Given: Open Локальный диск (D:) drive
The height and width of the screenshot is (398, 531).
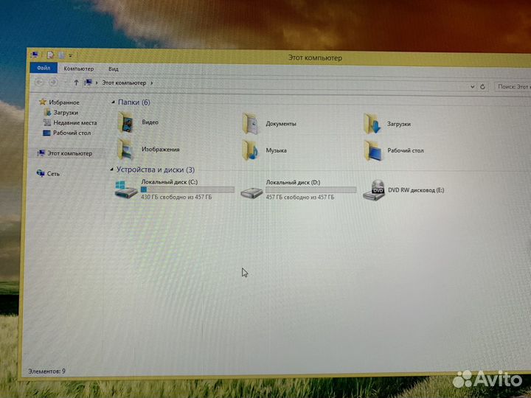Looking at the screenshot, I should point(251,191).
